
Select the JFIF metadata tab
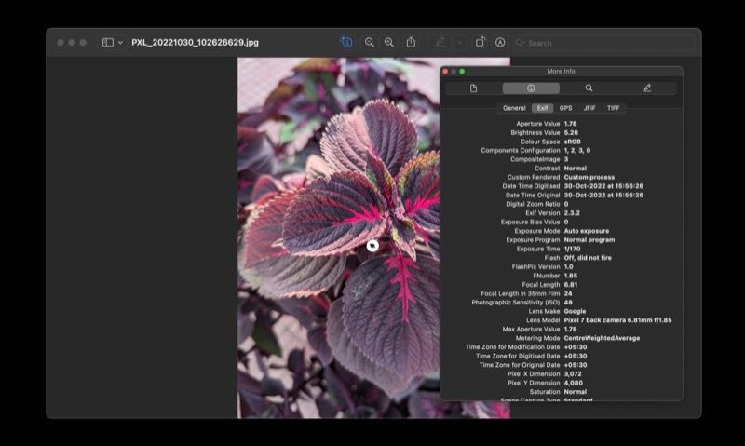pos(589,108)
